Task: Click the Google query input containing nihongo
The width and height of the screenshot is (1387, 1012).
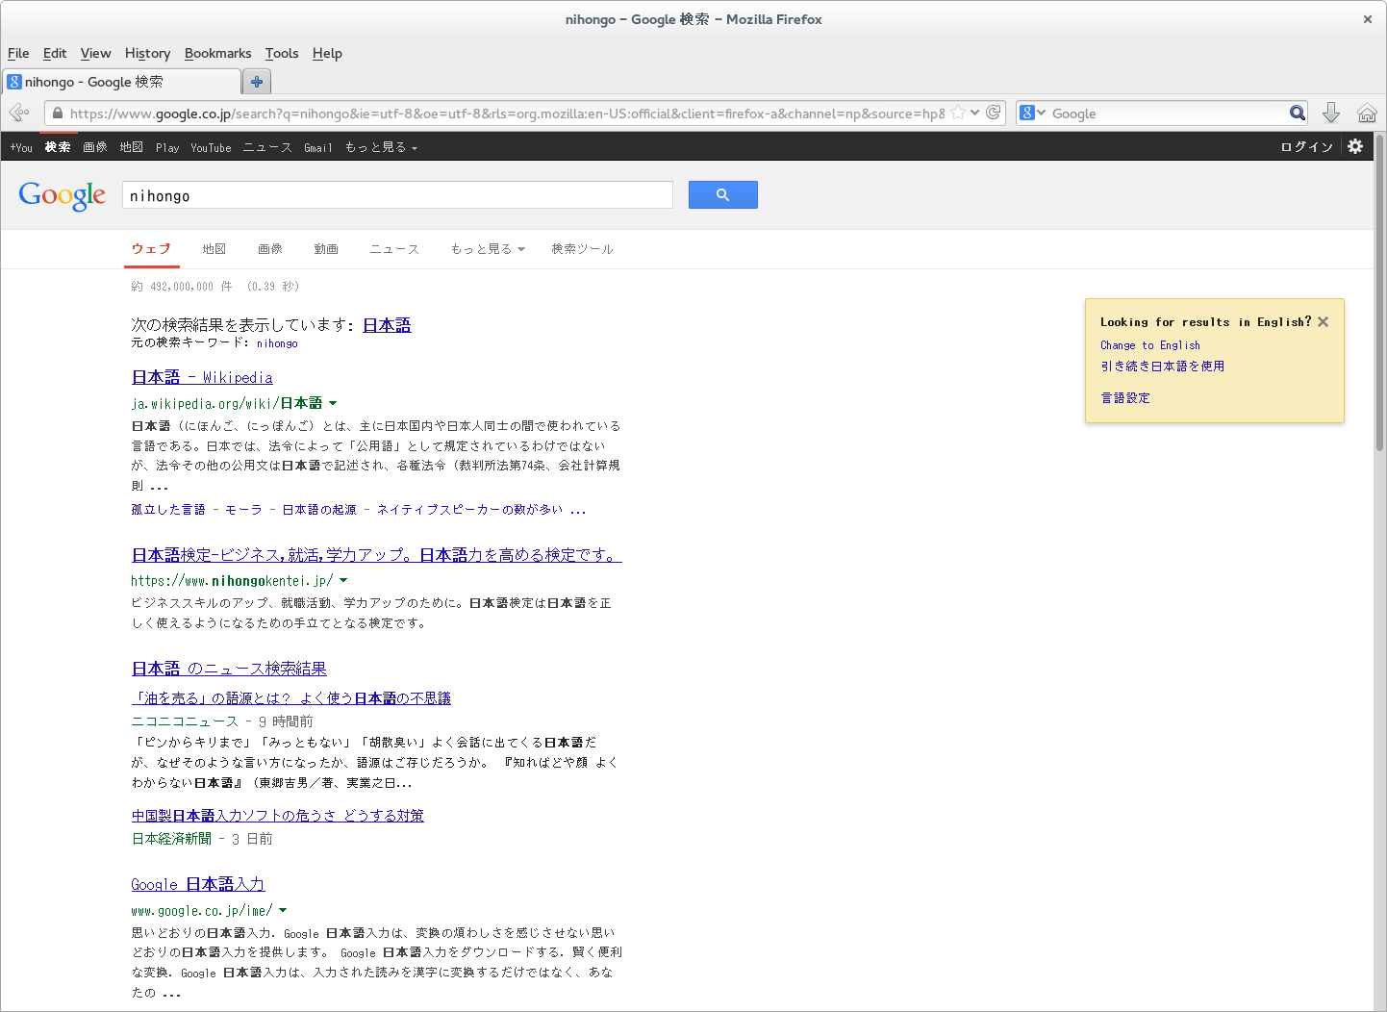Action: 397,195
